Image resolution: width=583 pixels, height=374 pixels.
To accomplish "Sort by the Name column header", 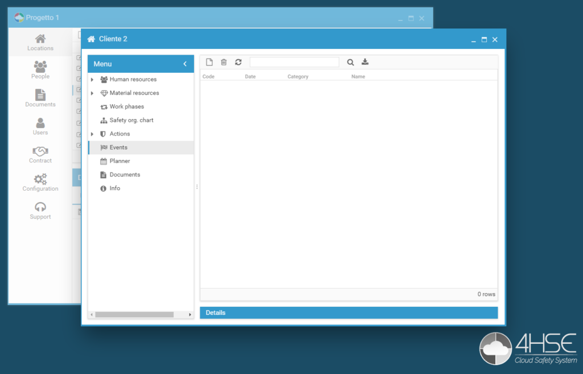I will (358, 77).
